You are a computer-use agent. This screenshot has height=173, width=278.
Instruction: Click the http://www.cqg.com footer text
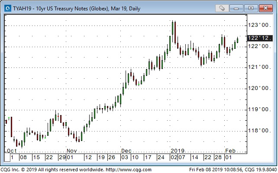pos(129,170)
